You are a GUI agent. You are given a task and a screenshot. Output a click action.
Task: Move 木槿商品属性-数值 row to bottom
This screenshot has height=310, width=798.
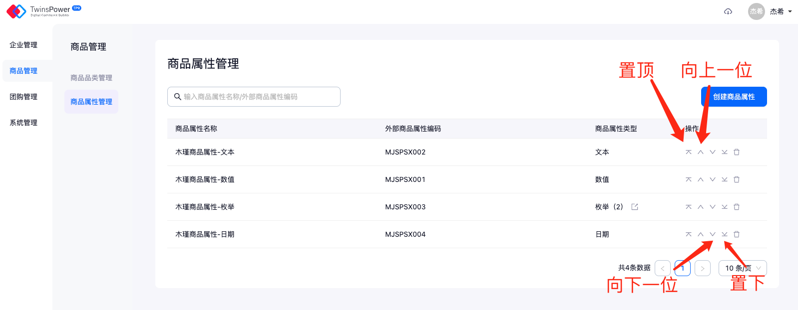tap(724, 179)
